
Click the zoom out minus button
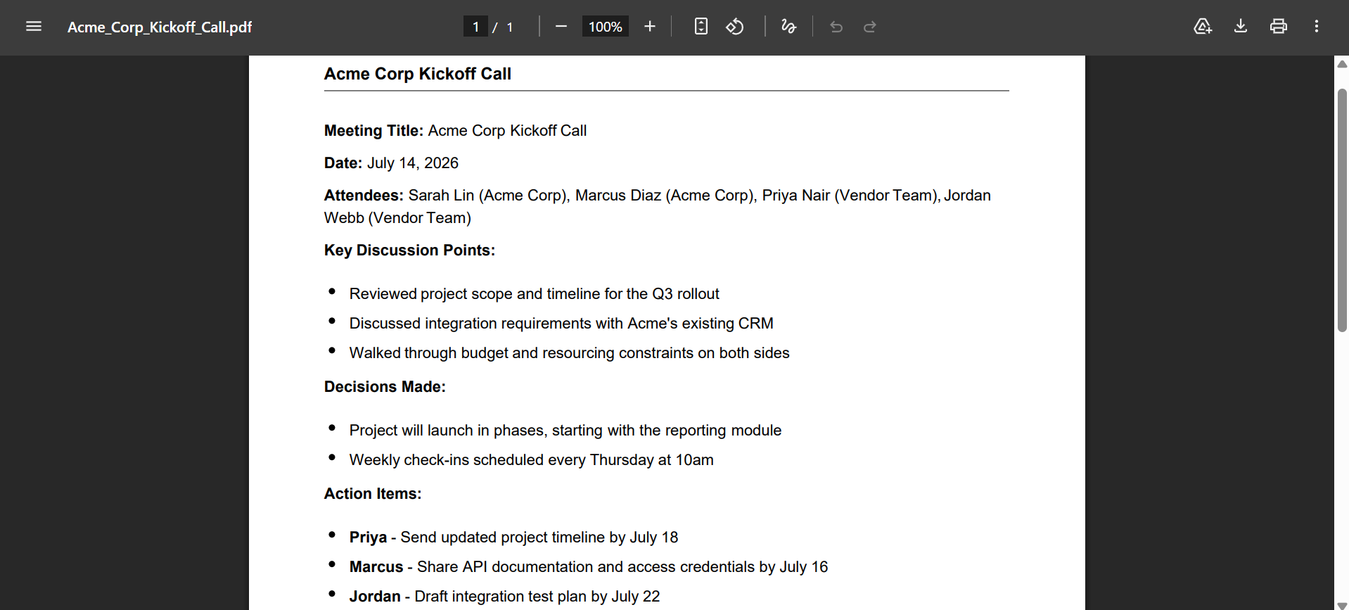[561, 27]
